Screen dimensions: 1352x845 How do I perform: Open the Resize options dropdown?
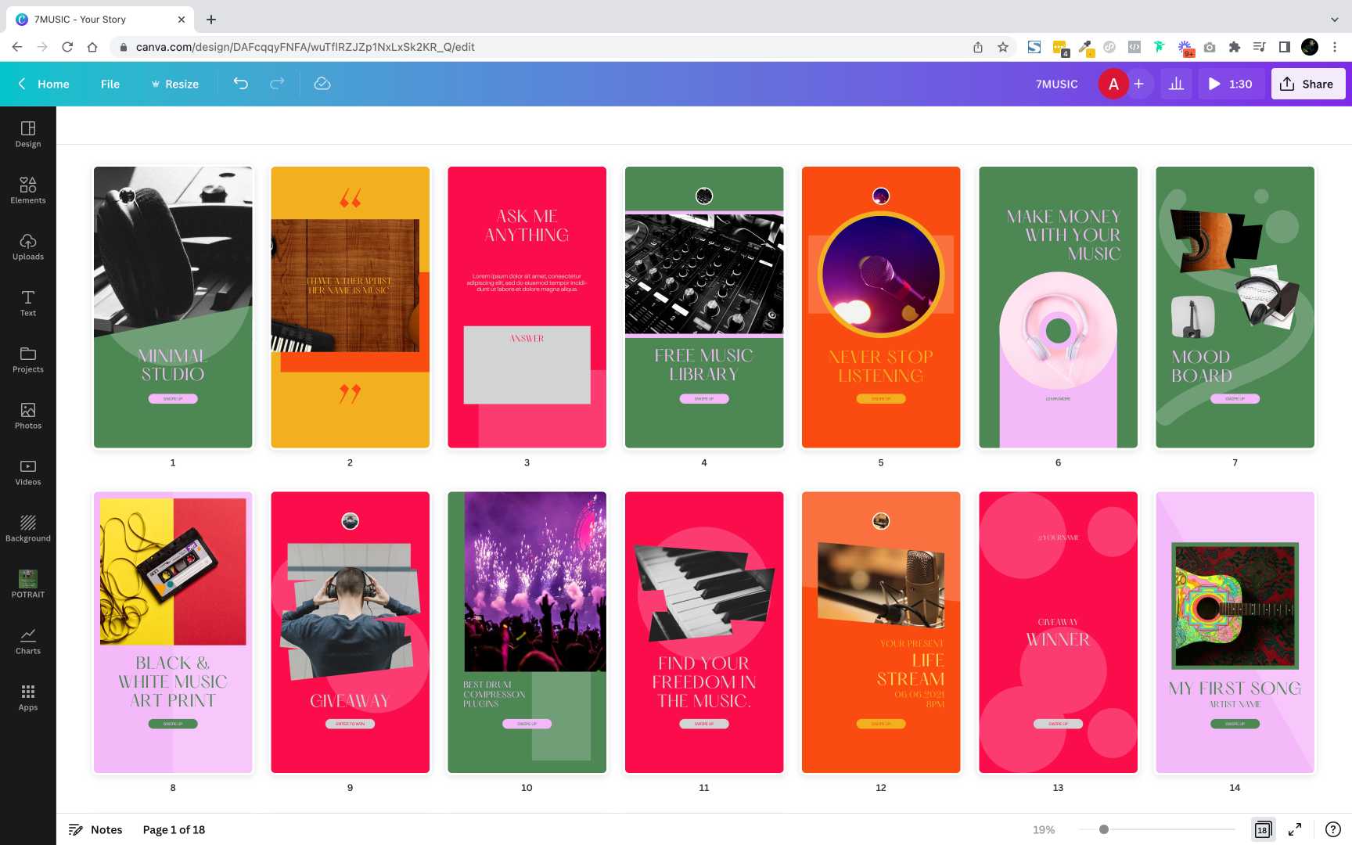click(175, 84)
